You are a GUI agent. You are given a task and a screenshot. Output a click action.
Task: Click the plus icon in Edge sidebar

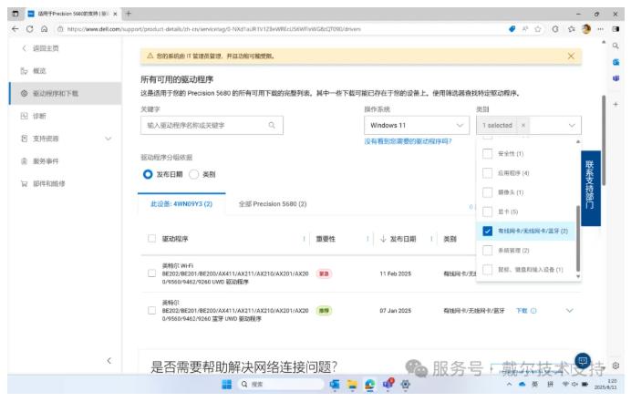[x=615, y=104]
